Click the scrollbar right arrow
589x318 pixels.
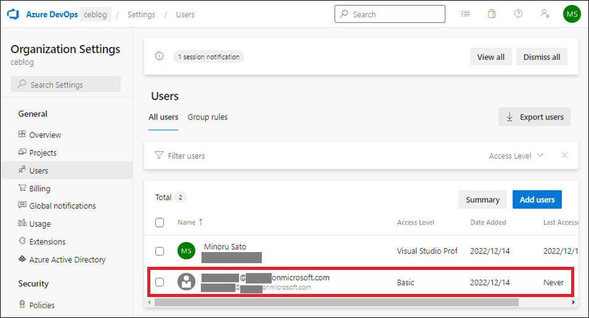[573, 302]
